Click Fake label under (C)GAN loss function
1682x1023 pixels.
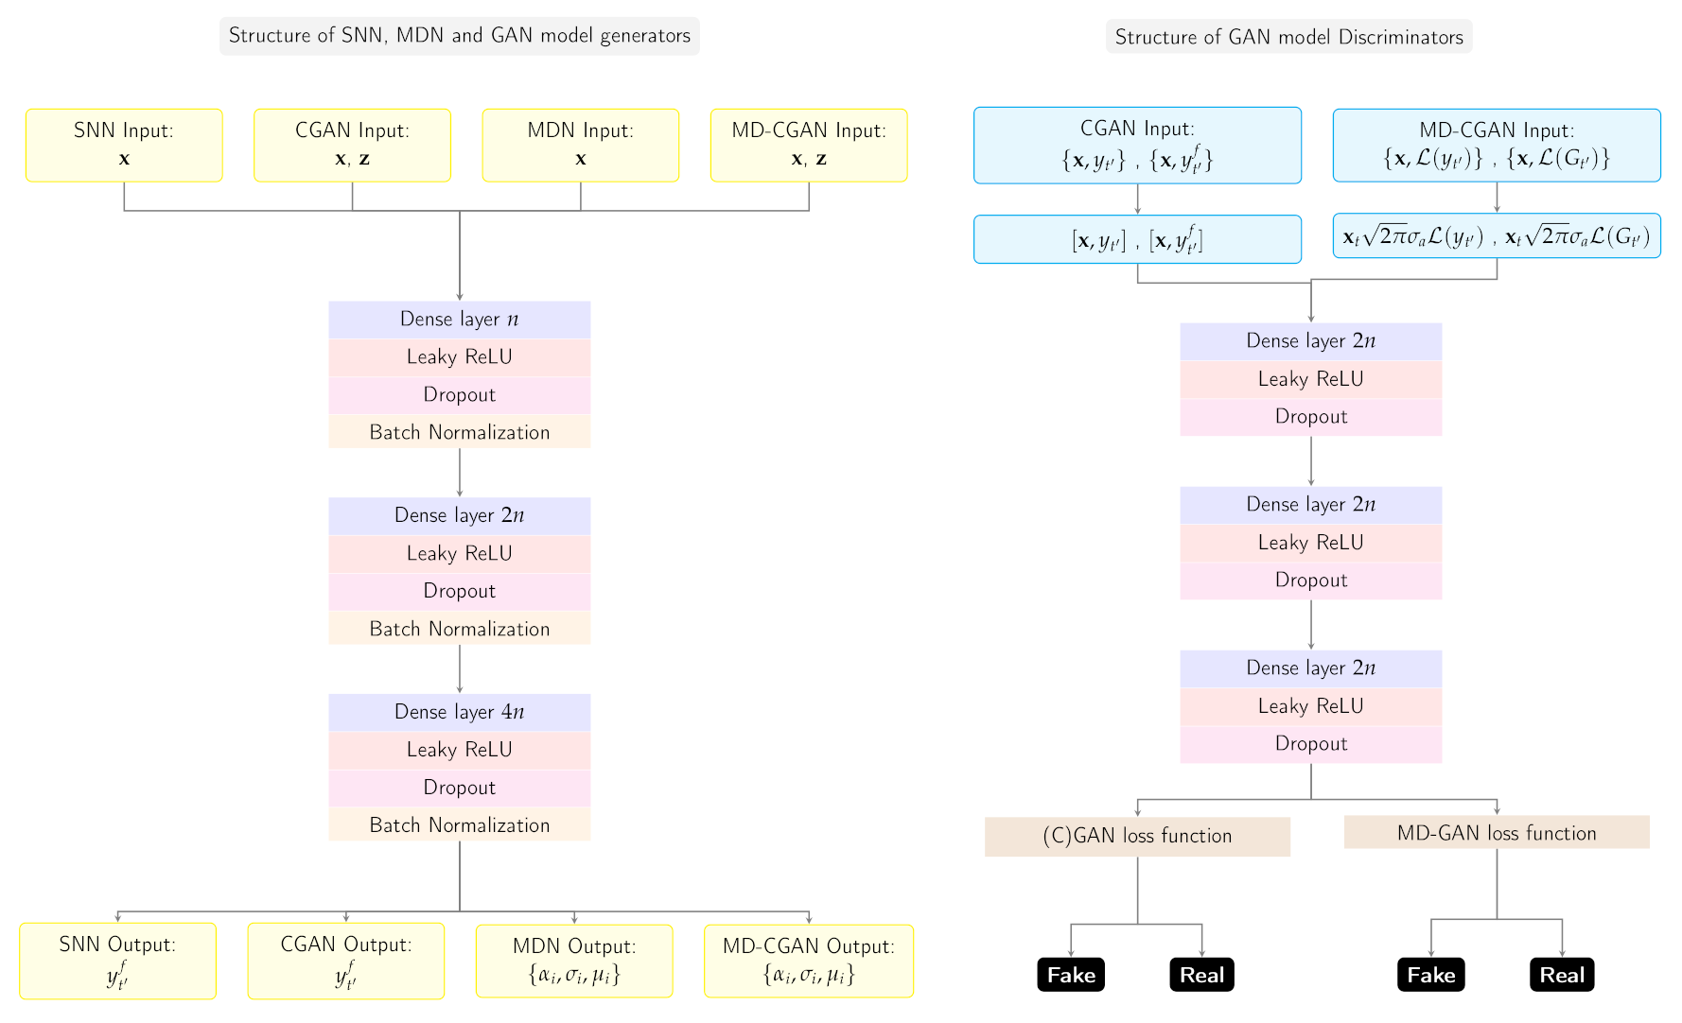[x=1071, y=975]
